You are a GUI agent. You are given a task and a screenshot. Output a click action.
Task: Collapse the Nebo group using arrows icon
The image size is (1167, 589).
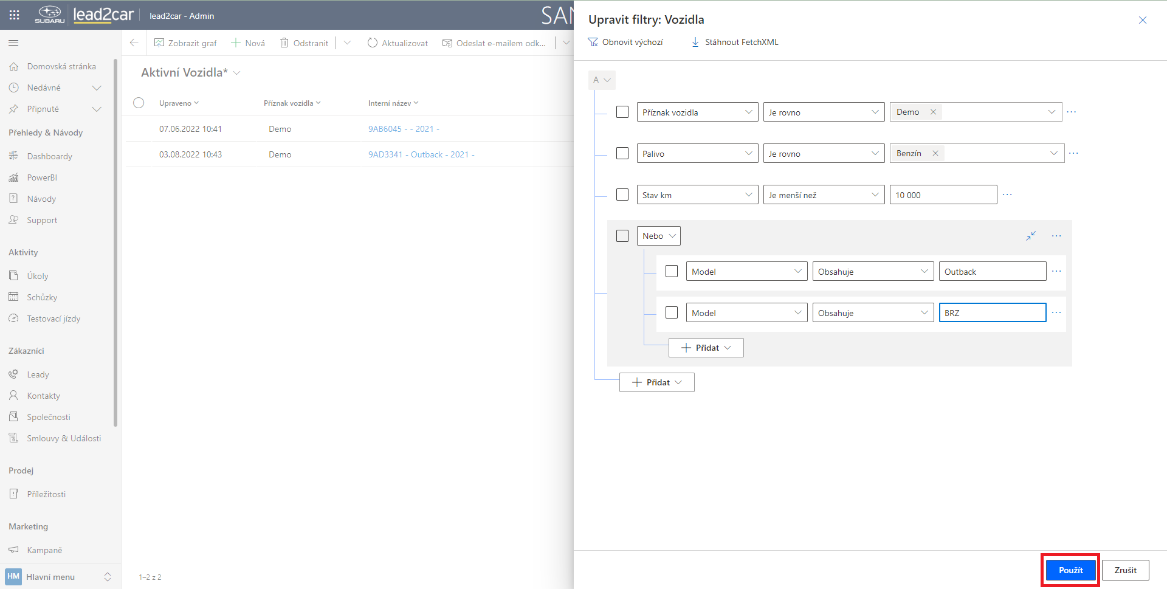click(1031, 236)
